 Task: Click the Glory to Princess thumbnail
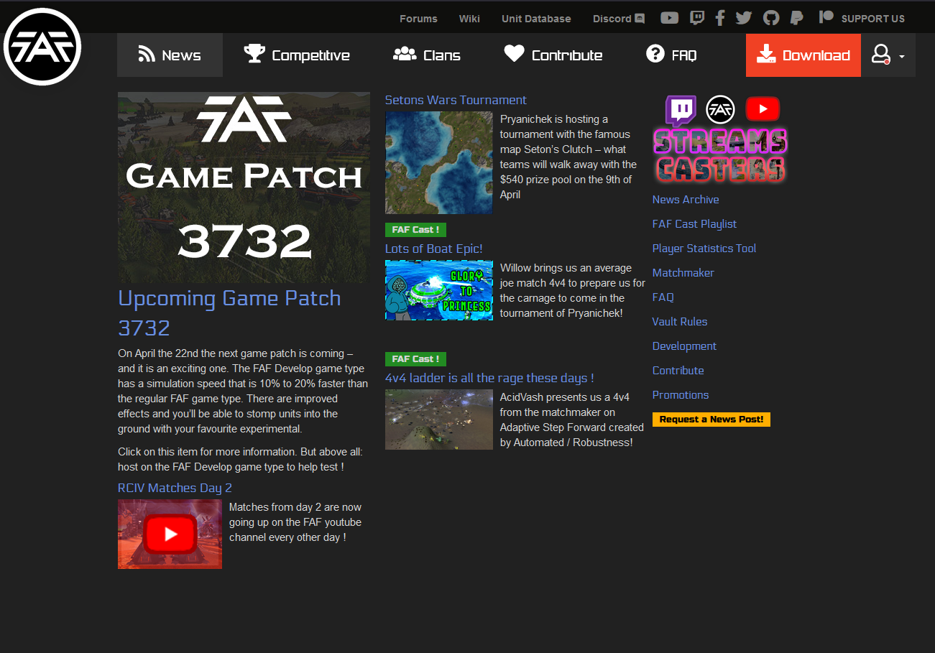(439, 290)
